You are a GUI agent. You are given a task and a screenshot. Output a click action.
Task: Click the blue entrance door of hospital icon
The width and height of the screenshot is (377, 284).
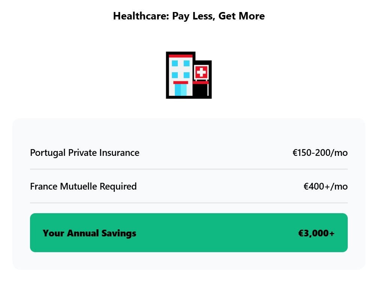click(180, 90)
